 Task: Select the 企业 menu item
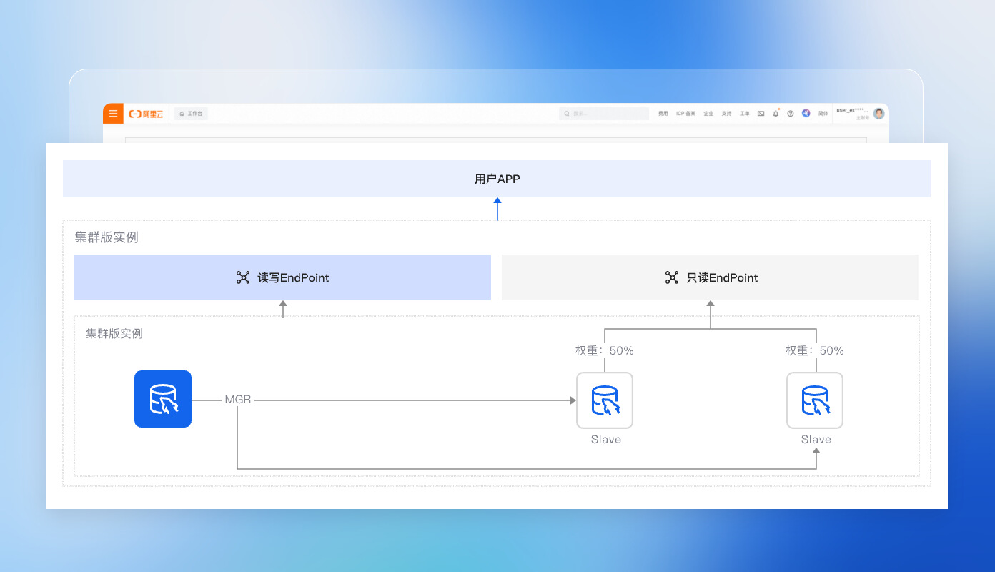(x=708, y=114)
